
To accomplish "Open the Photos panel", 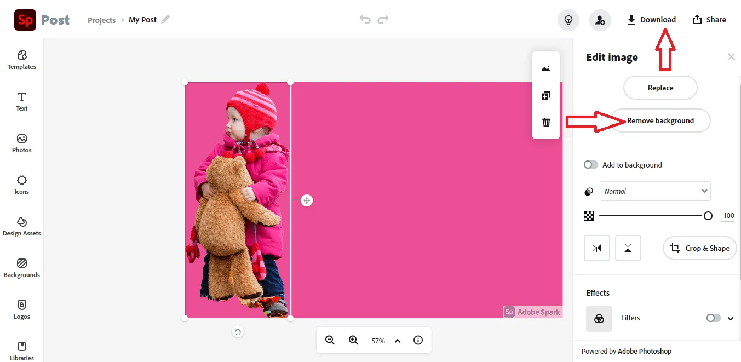I will point(22,143).
